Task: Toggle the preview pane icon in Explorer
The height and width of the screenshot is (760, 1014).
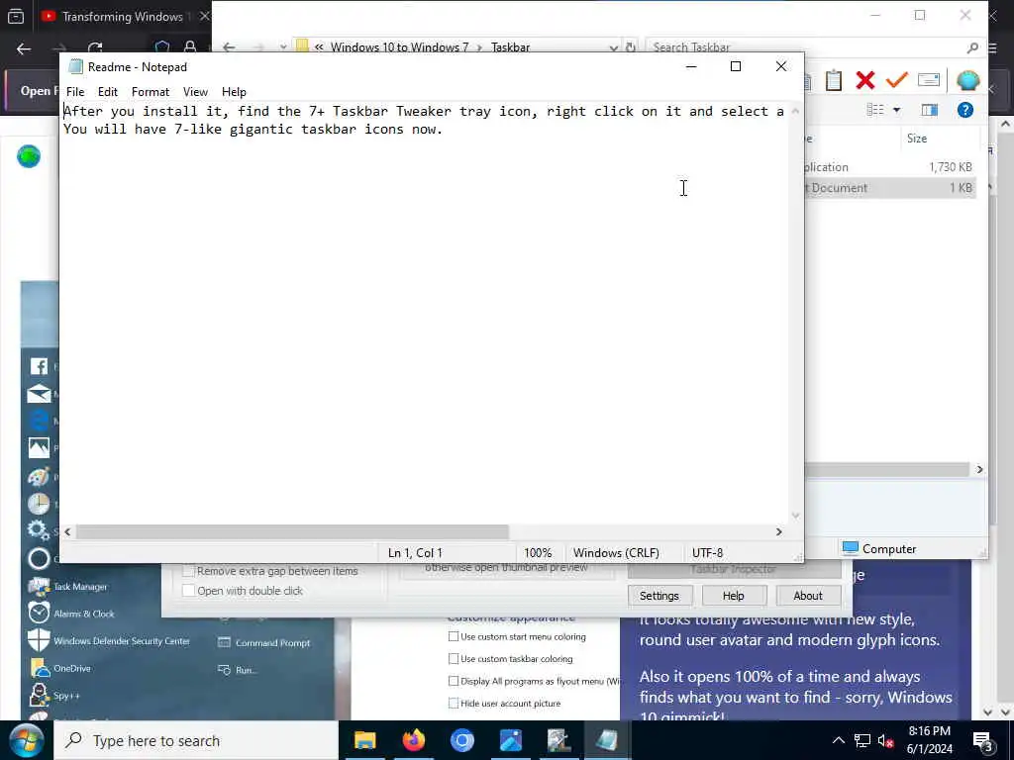Action: click(929, 110)
